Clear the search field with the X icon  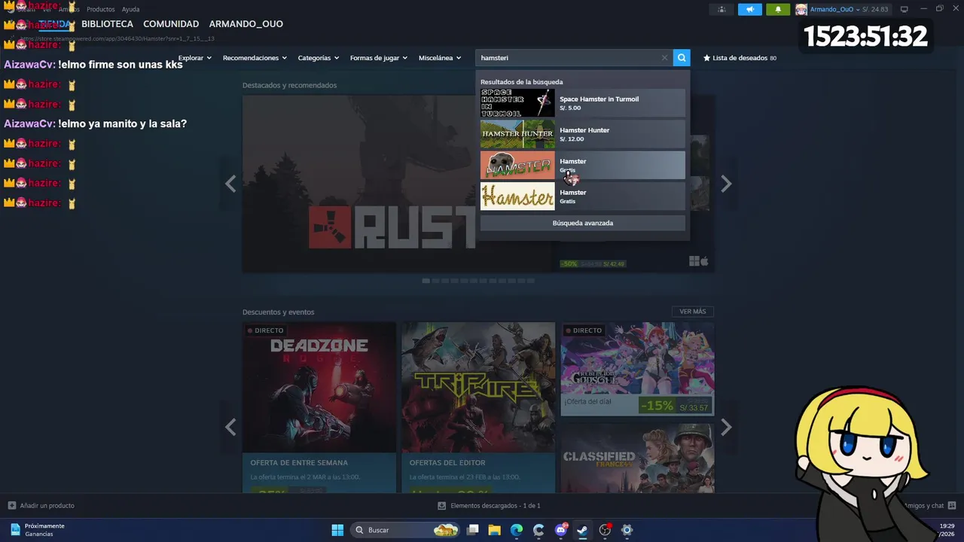pyautogui.click(x=664, y=58)
